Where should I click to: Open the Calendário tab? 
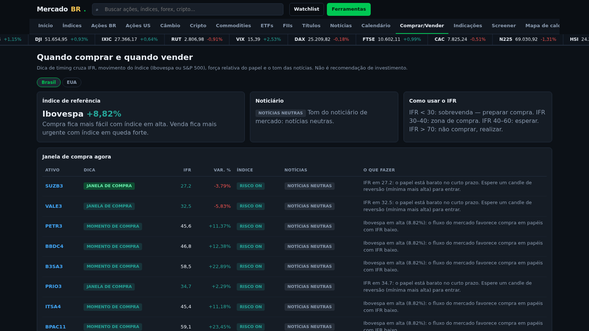tap(376, 26)
